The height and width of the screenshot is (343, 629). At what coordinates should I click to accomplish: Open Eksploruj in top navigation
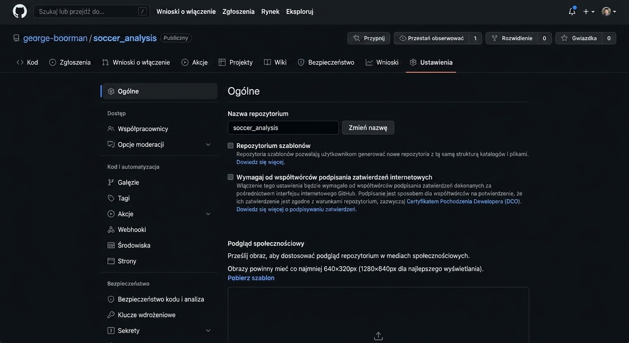tap(300, 12)
